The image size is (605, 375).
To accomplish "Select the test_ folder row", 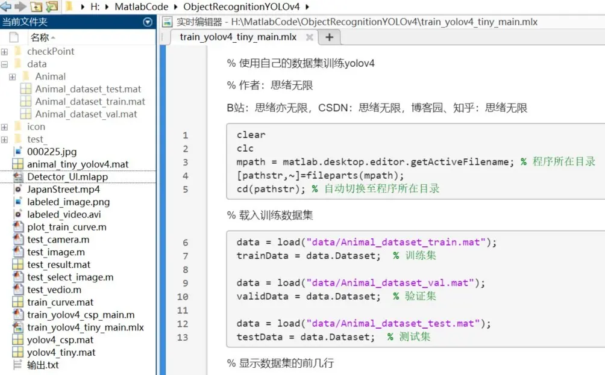I will pyautogui.click(x=36, y=139).
